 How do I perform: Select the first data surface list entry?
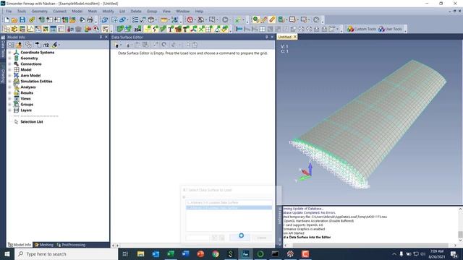pos(229,203)
